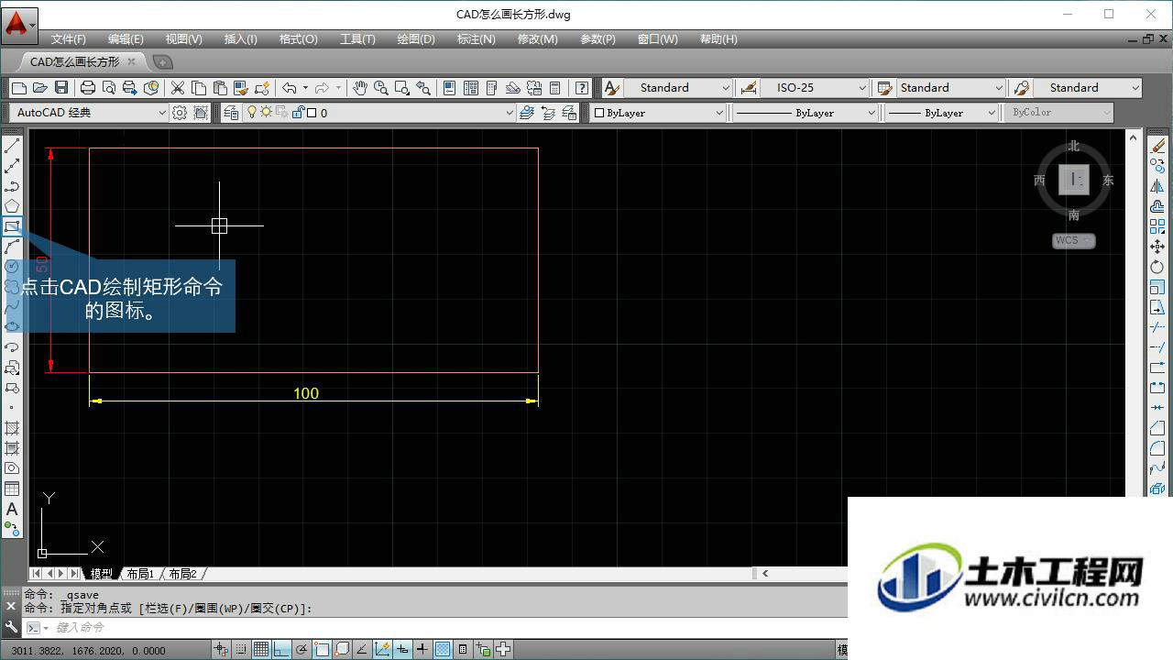Image resolution: width=1173 pixels, height=660 pixels.
Task: Toggle Snap mode in status bar
Action: click(x=241, y=650)
